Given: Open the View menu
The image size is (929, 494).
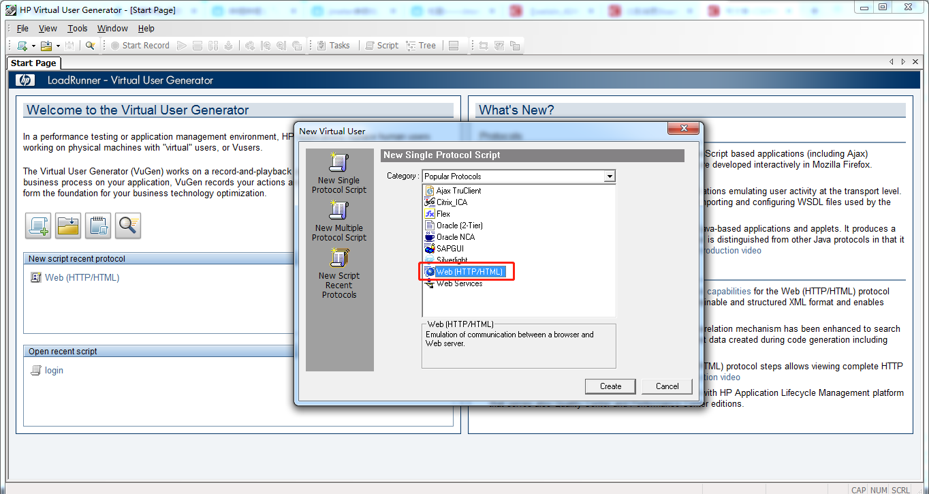Looking at the screenshot, I should coord(48,29).
